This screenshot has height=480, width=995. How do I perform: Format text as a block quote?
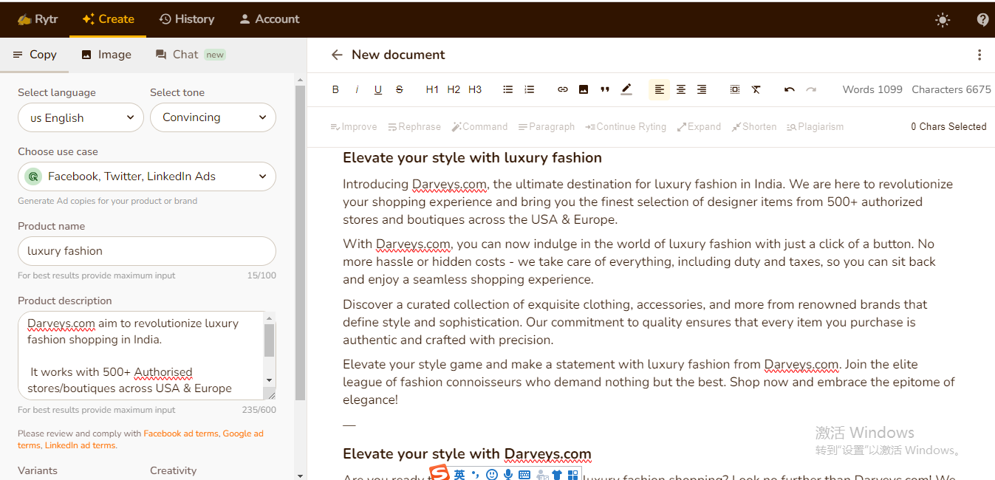[x=605, y=89]
